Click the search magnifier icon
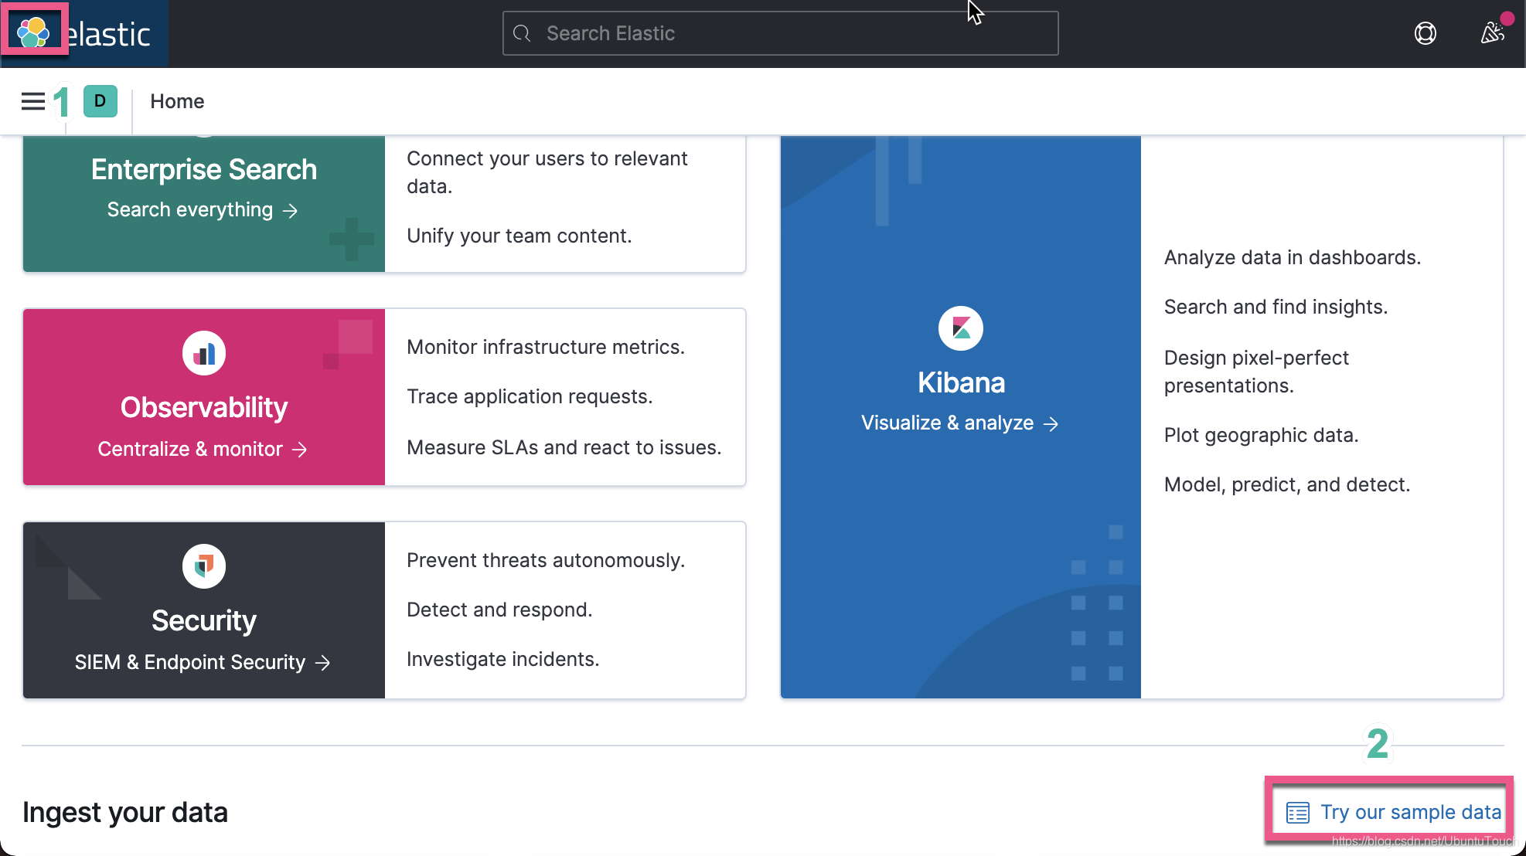This screenshot has height=856, width=1526. [x=522, y=33]
